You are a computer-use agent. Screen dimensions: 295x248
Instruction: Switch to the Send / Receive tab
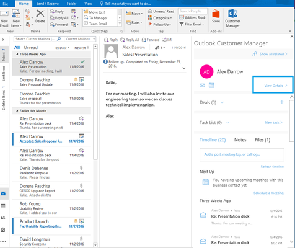click(47, 4)
